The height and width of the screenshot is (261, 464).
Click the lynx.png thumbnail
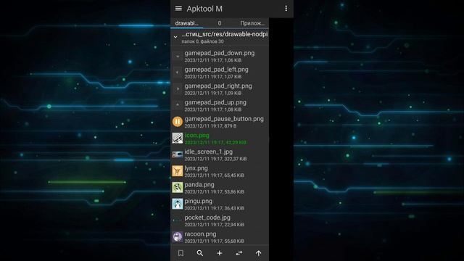coord(177,171)
